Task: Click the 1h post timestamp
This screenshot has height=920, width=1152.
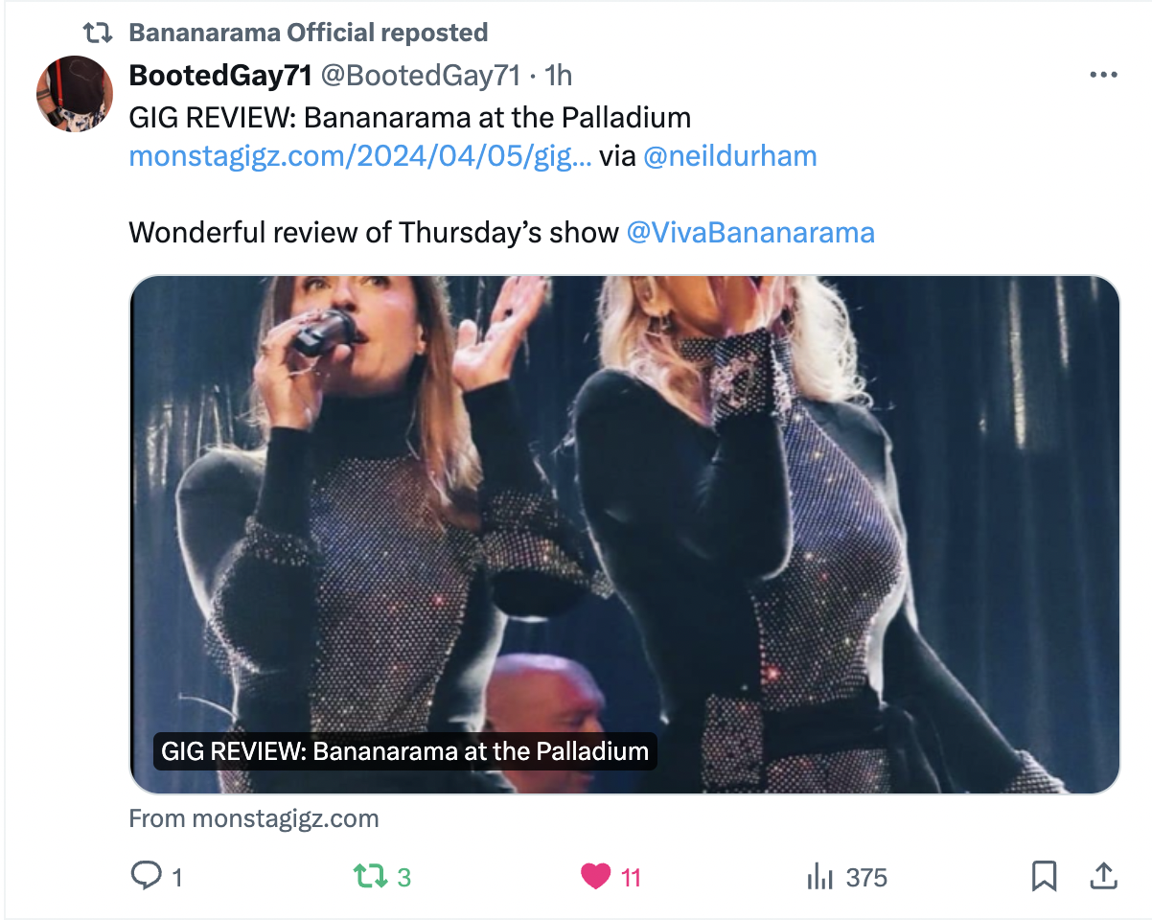Action: pyautogui.click(x=558, y=76)
